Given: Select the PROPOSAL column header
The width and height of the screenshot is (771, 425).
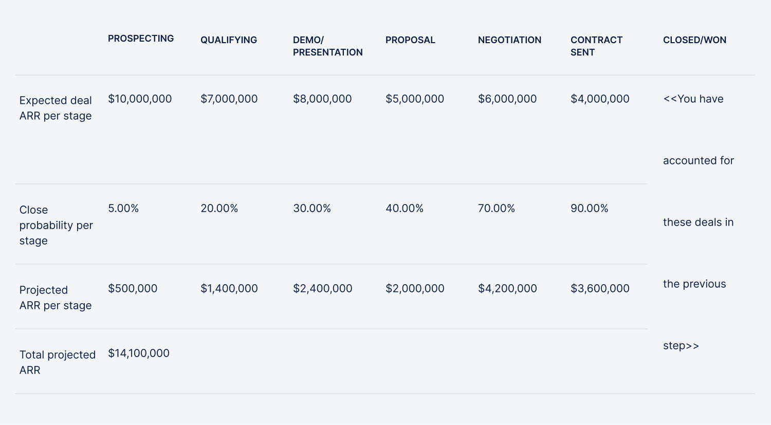Looking at the screenshot, I should coord(410,40).
